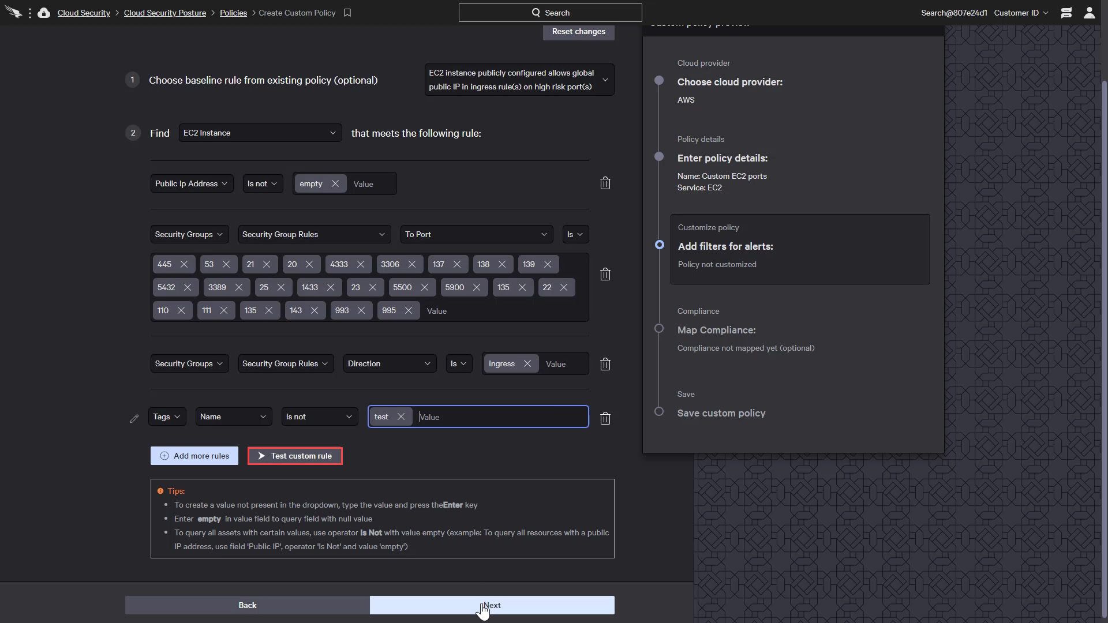This screenshot has height=623, width=1108.
Task: Remove port 3306 chip
Action: pyautogui.click(x=412, y=264)
